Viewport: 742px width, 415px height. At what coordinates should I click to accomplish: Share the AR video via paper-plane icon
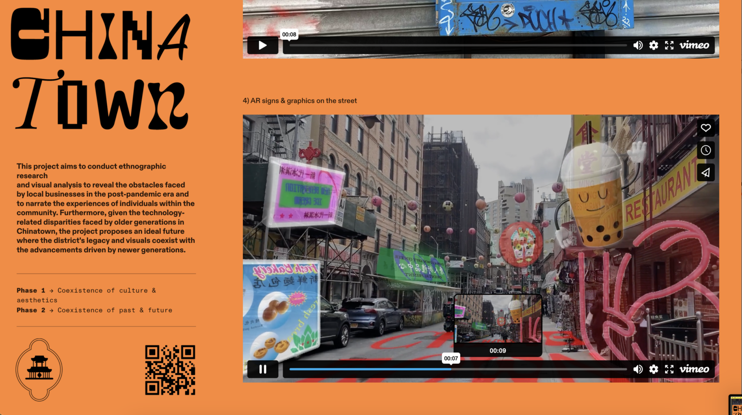click(x=706, y=172)
